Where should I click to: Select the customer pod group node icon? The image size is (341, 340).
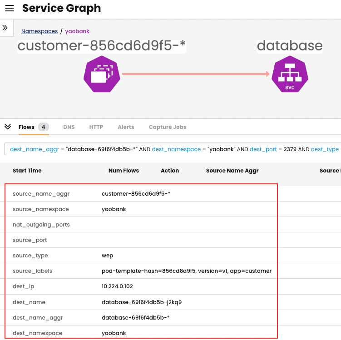point(102,74)
